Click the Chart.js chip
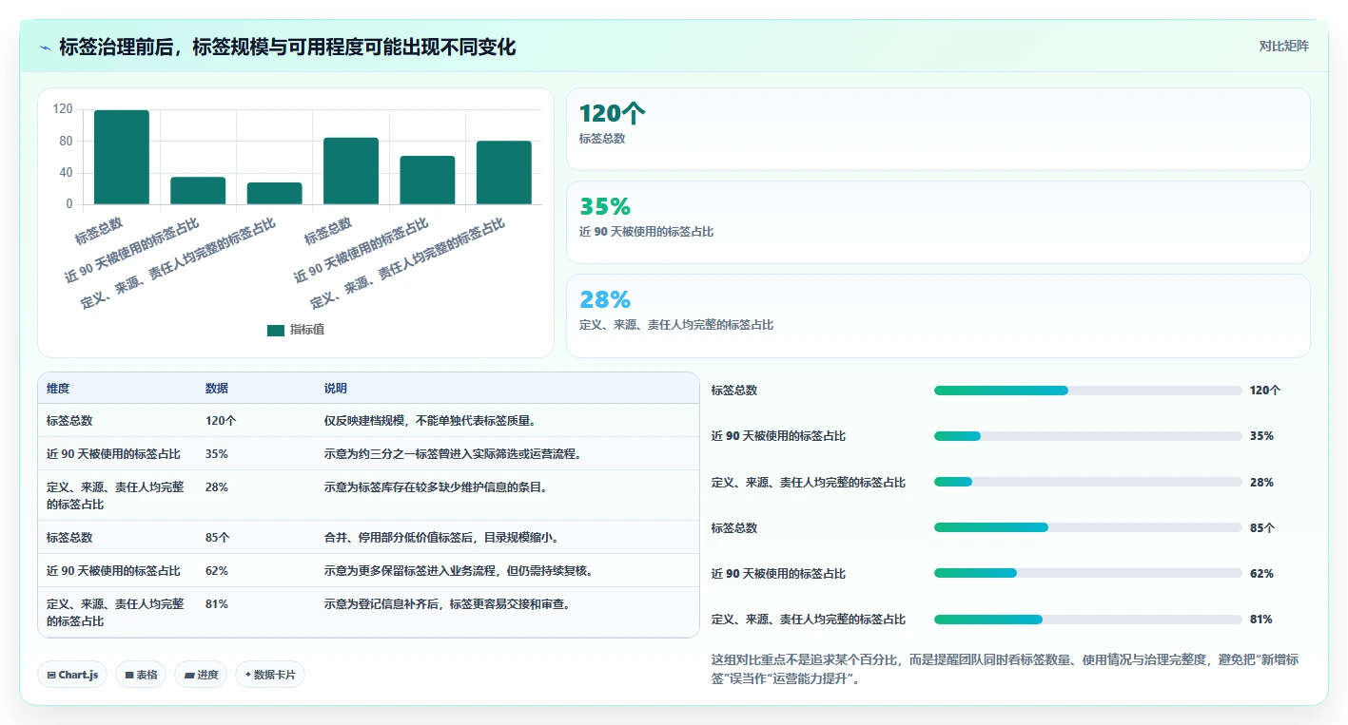This screenshot has height=725, width=1348. pyautogui.click(x=72, y=675)
